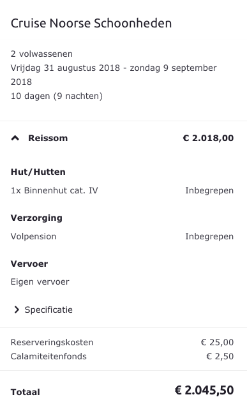
Task: Click the Vervoer heading
Action: (x=29, y=264)
